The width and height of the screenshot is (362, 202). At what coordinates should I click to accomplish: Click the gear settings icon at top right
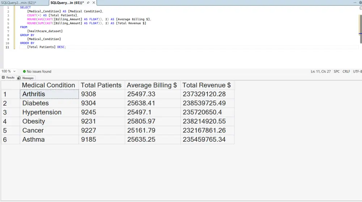click(361, 3)
